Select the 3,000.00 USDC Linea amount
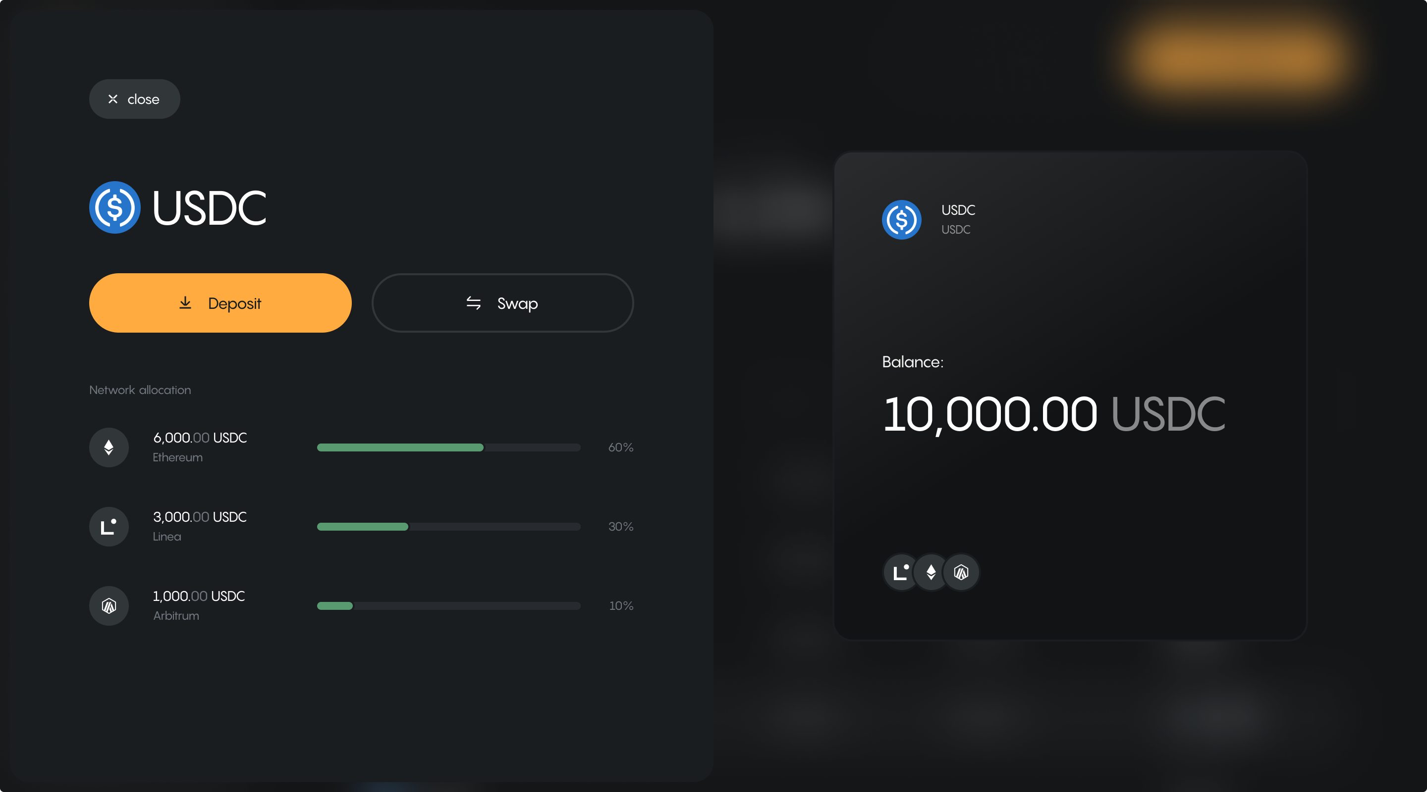 200,517
